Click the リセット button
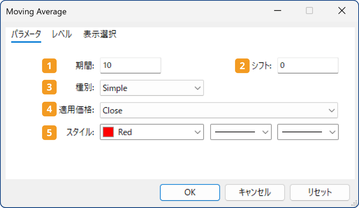359x208 pixels. (x=320, y=193)
